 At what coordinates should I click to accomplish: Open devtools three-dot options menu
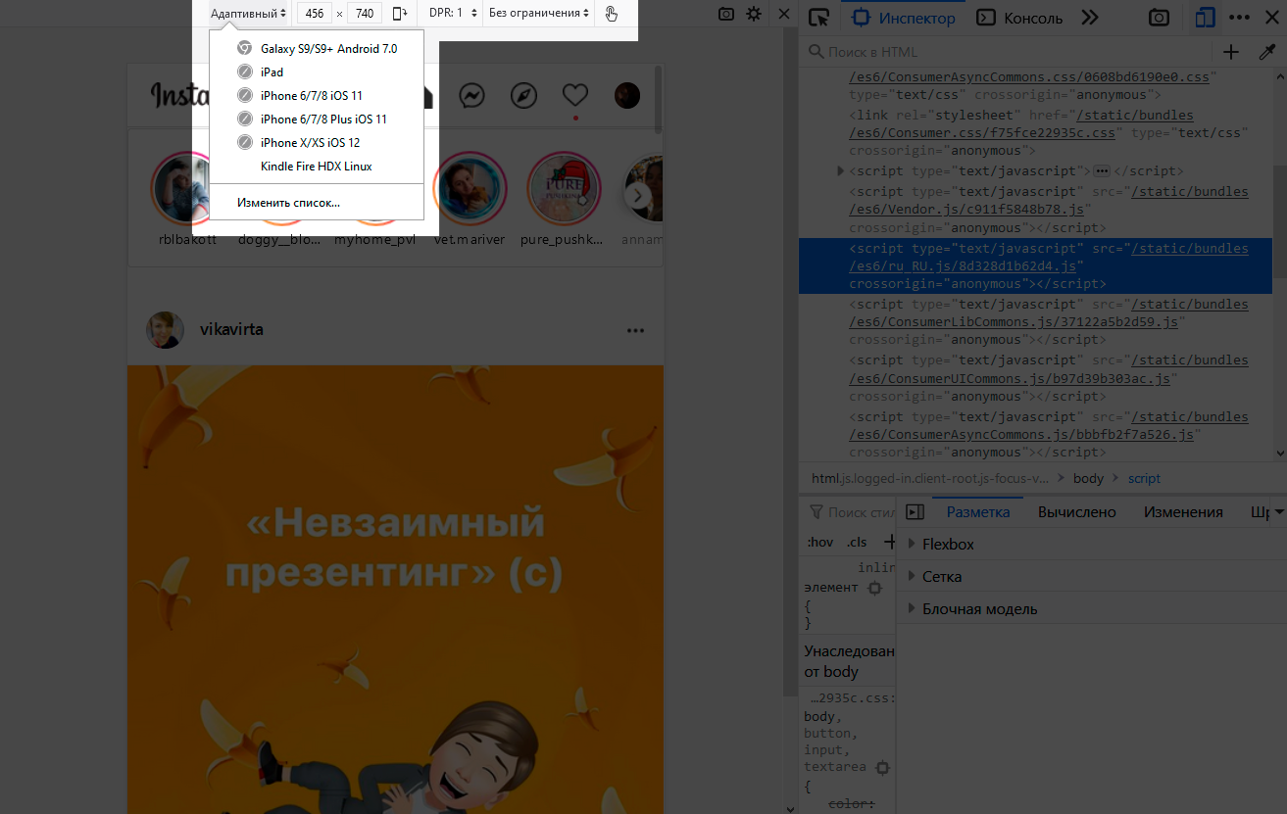1239,18
